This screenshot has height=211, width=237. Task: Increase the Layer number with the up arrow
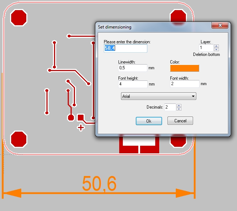216,46
